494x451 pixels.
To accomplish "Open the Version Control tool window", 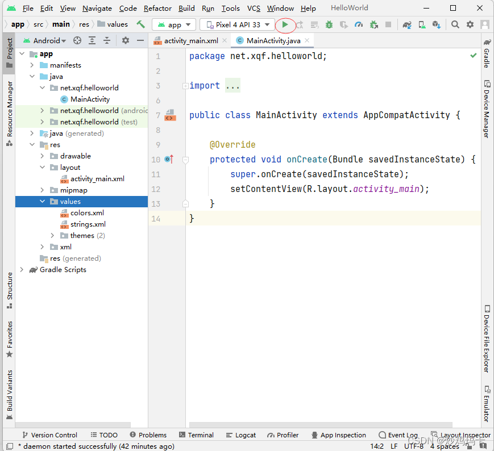I will point(50,435).
